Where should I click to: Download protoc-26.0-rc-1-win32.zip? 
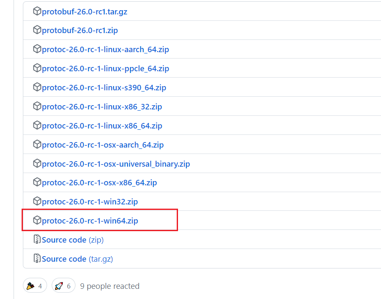[x=90, y=202]
